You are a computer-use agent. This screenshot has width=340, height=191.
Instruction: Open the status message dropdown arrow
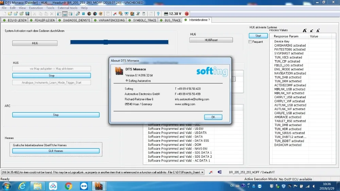(202, 172)
